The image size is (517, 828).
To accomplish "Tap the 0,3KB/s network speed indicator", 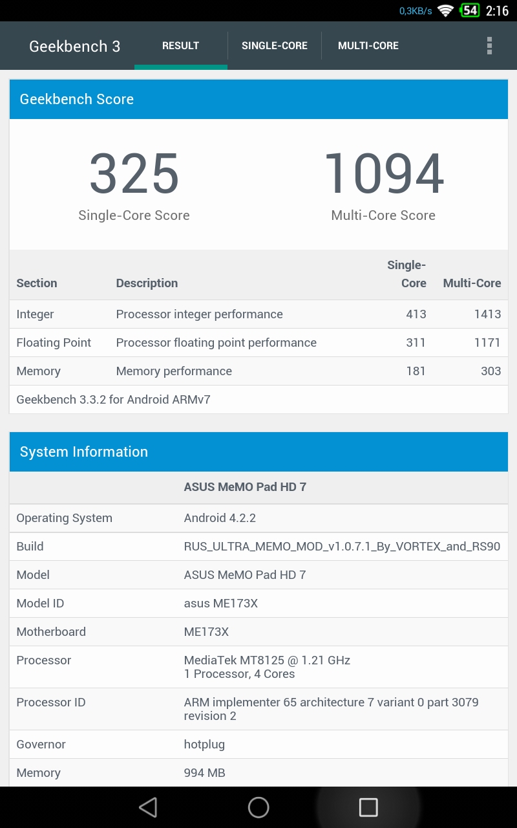I will pyautogui.click(x=416, y=11).
